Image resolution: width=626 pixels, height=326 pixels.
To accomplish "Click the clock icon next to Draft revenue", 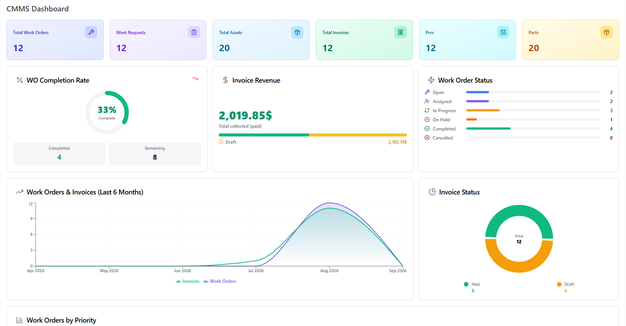I will [x=221, y=142].
